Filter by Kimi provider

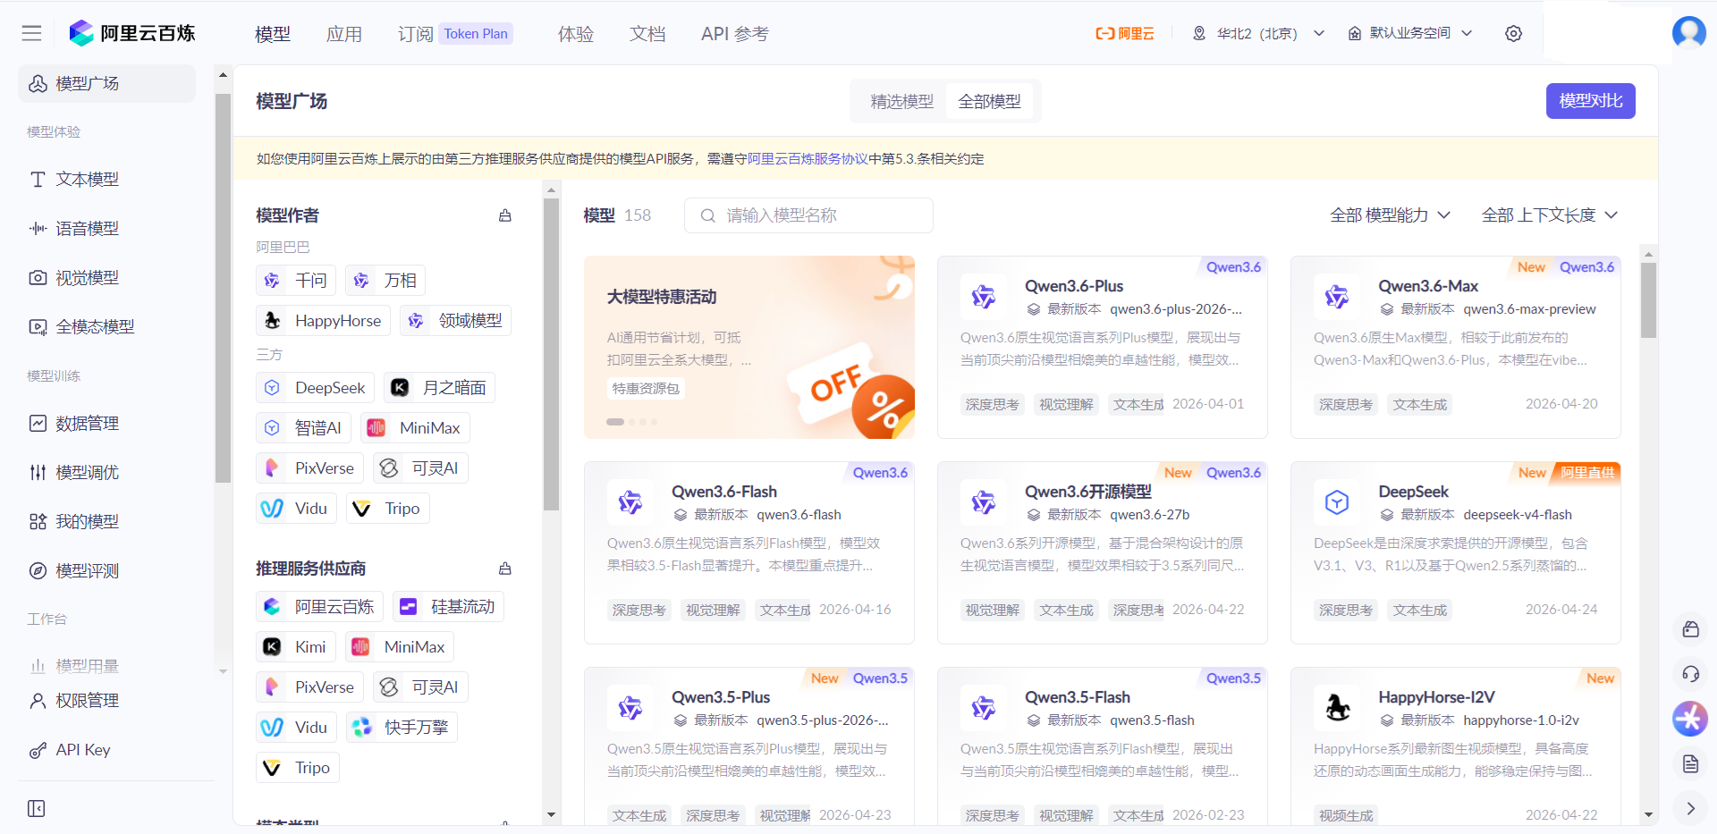[296, 647]
